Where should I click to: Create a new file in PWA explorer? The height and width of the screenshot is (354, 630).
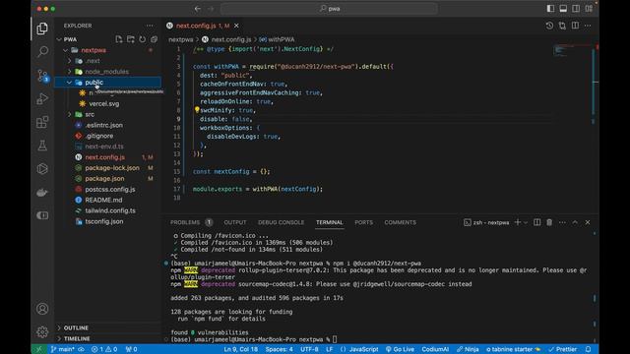pos(119,39)
